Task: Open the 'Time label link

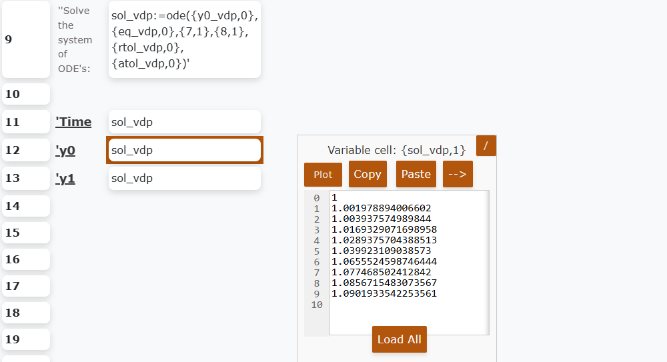Action: tap(73, 122)
